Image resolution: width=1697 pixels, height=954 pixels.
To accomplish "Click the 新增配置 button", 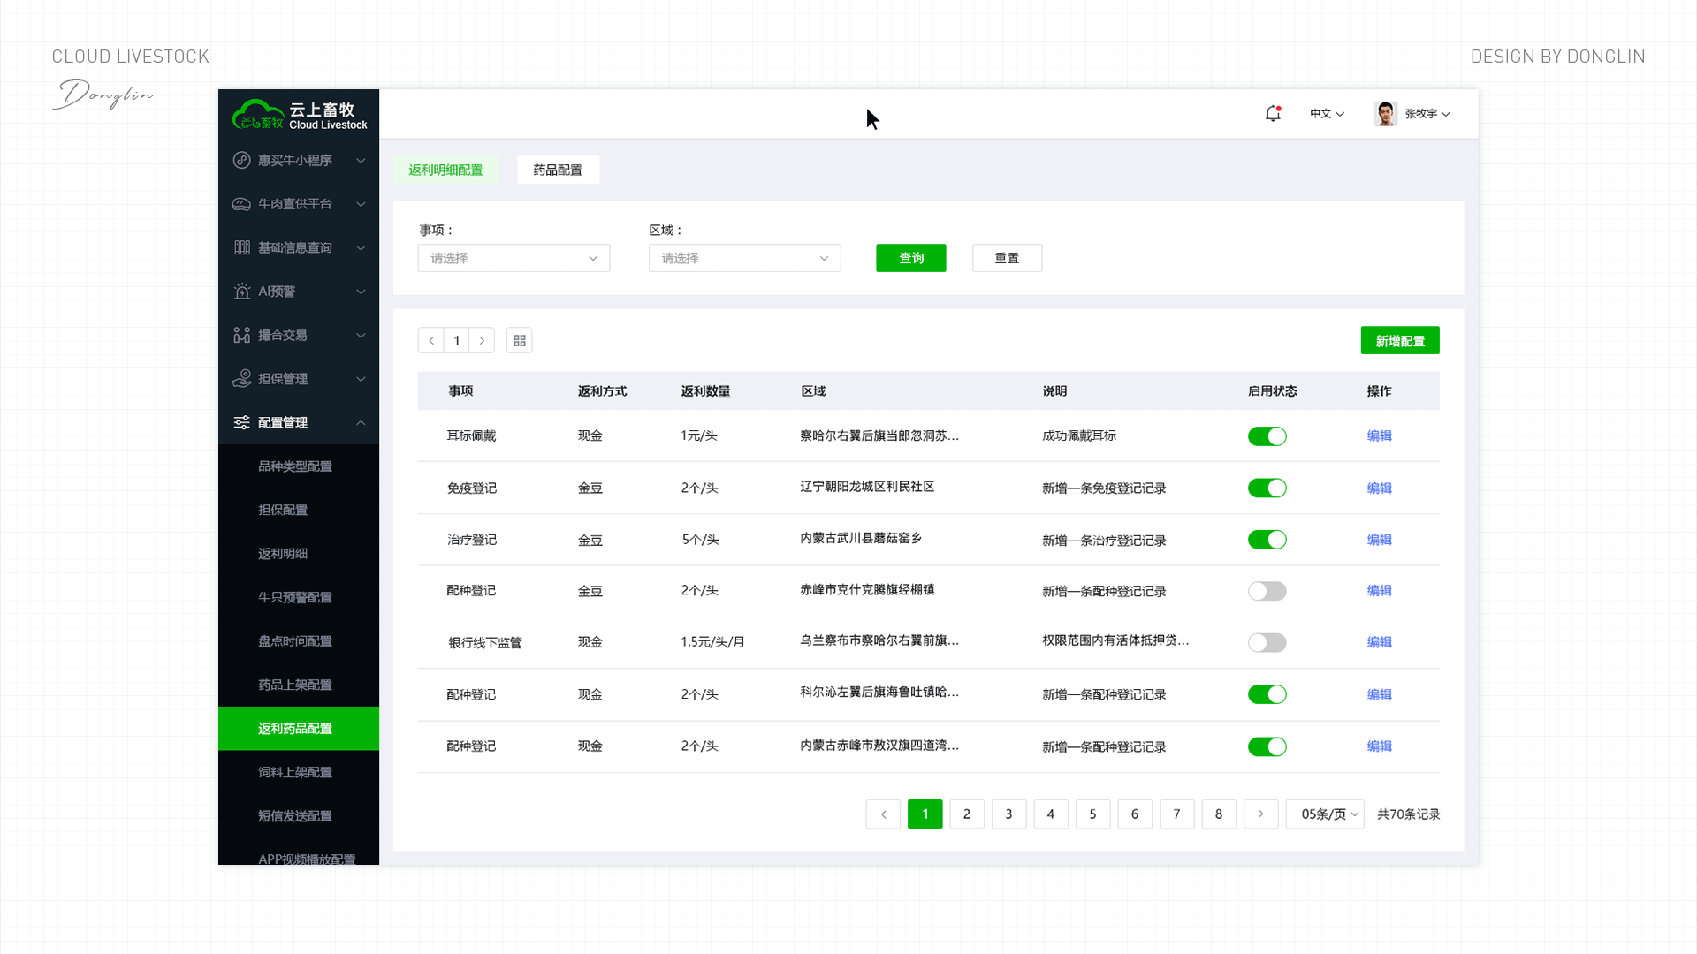I will [1400, 340].
